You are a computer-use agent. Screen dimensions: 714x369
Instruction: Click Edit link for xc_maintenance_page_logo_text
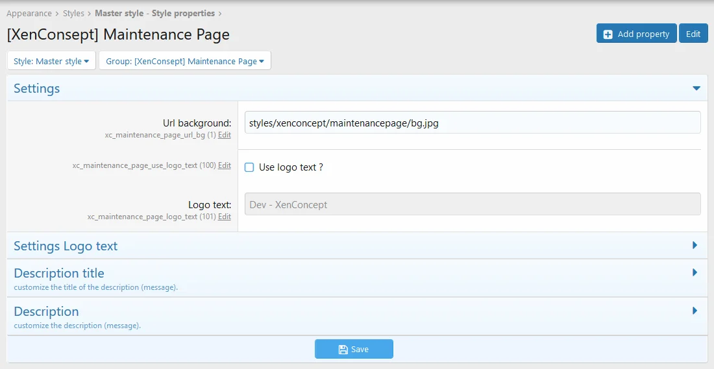tap(224, 217)
